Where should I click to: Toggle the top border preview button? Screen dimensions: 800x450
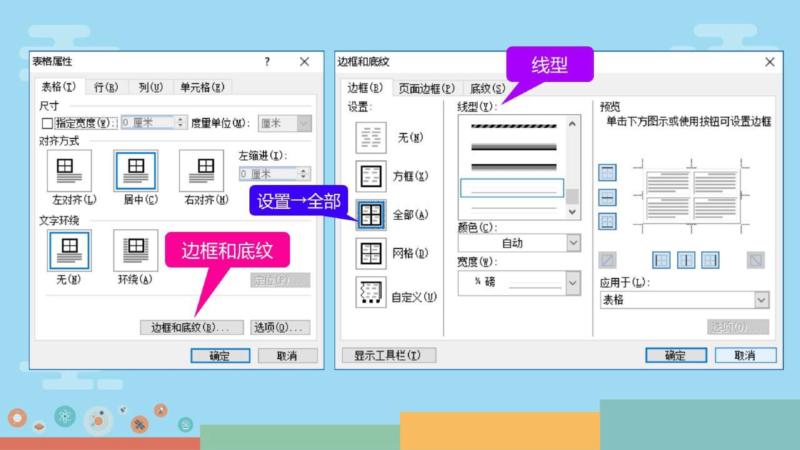(x=607, y=173)
